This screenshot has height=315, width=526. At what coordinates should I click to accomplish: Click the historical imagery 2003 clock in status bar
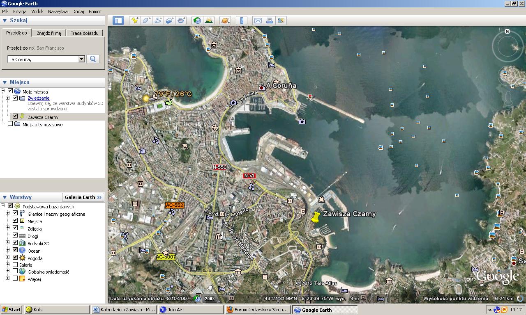[x=197, y=299]
